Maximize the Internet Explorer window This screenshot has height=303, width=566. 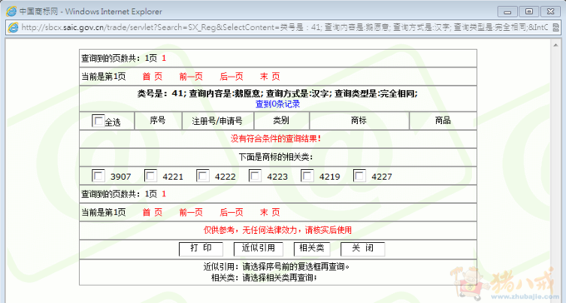(529, 12)
